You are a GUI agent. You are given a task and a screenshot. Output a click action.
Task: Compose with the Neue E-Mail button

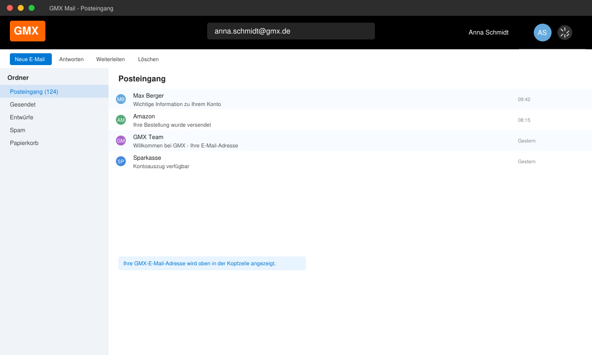pos(31,59)
